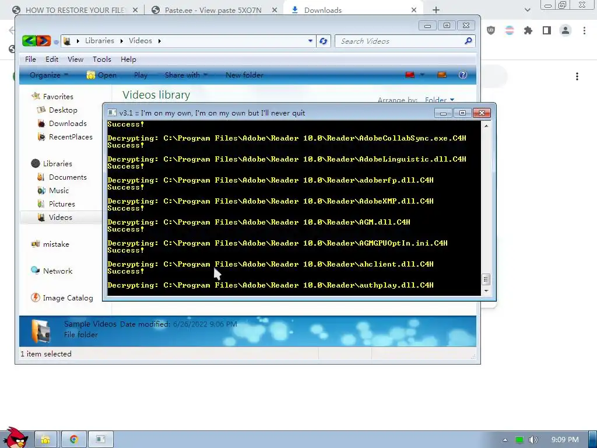
Task: Select Desktop in Favorites
Action: pyautogui.click(x=63, y=110)
